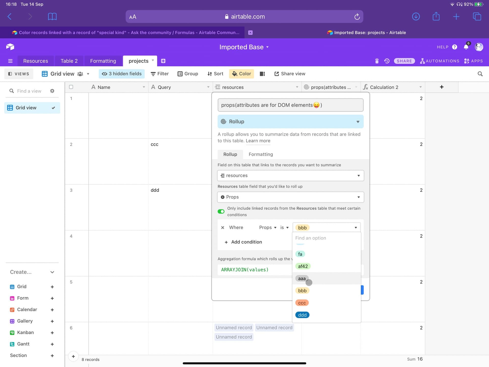Open the 3 hidden fields menu
The image size is (489, 367).
[122, 74]
